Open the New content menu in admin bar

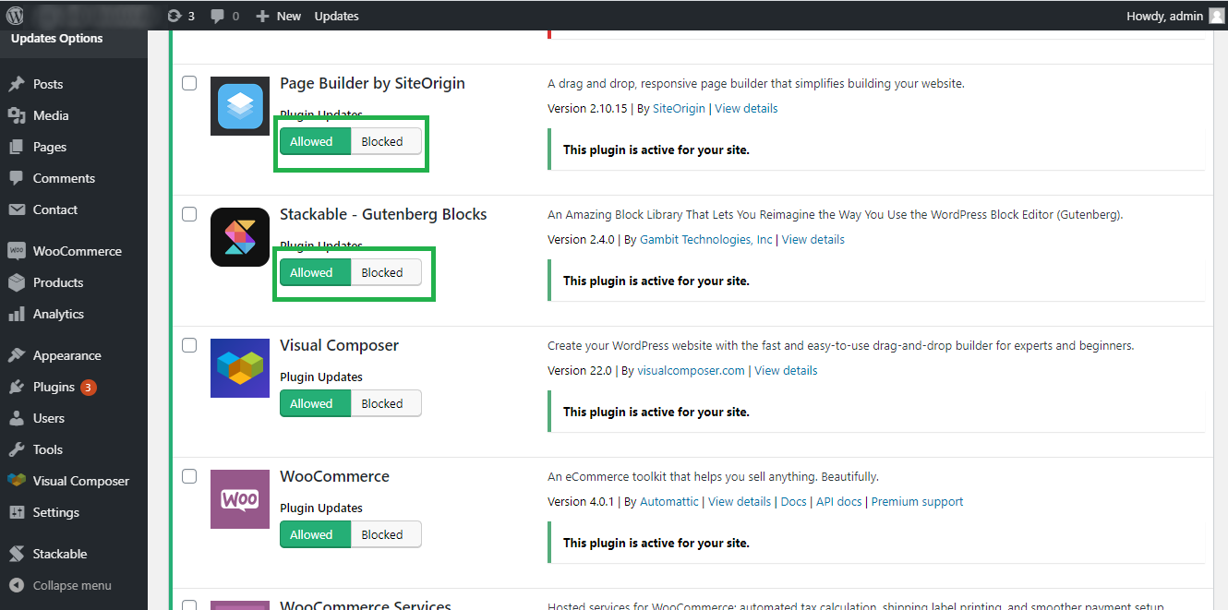(x=279, y=16)
